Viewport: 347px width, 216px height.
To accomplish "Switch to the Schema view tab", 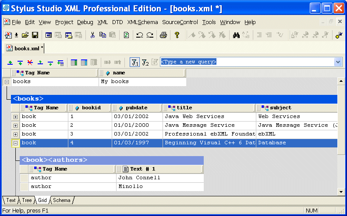I will tap(61, 200).
